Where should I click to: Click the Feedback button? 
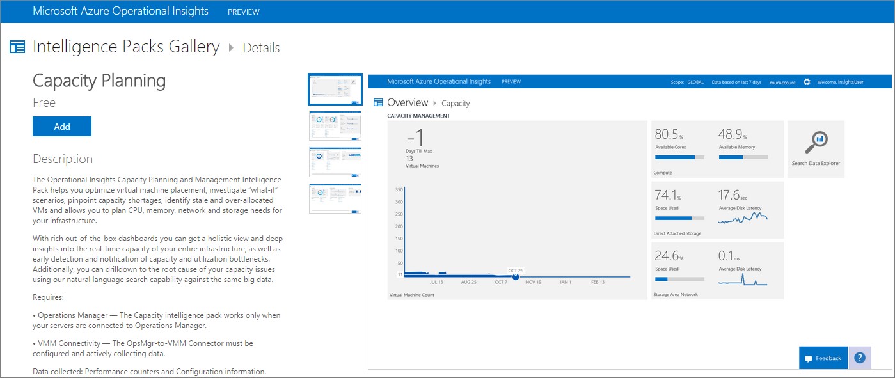coord(823,358)
